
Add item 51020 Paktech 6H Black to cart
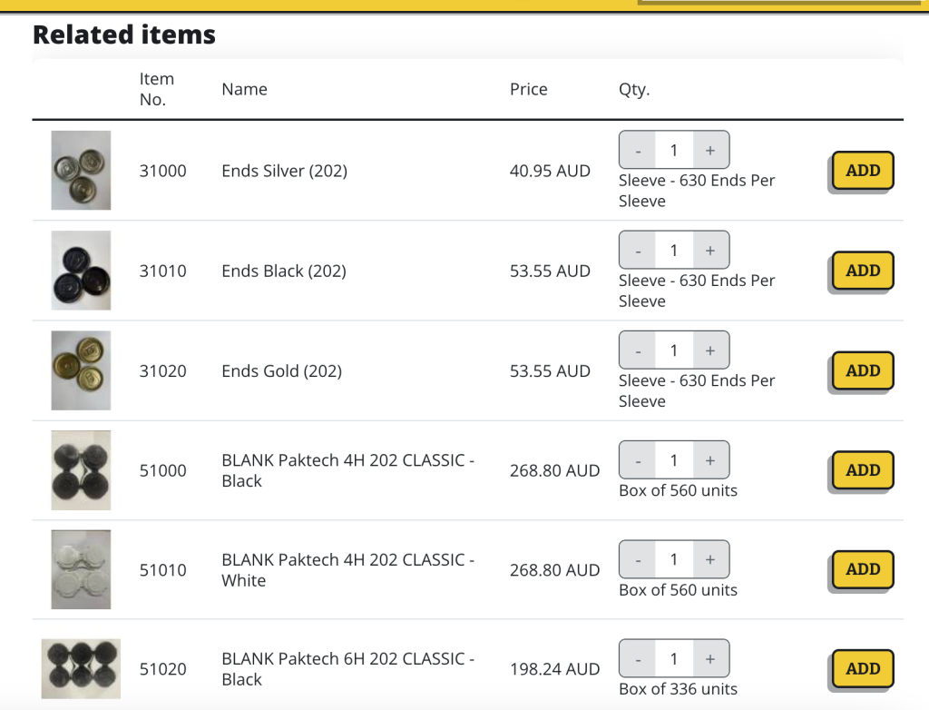(863, 669)
